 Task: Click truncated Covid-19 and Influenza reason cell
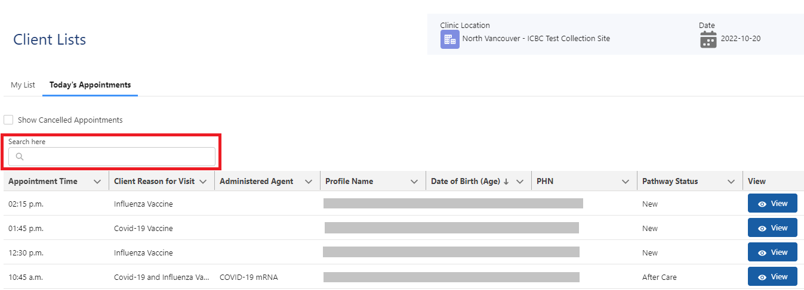pos(162,277)
